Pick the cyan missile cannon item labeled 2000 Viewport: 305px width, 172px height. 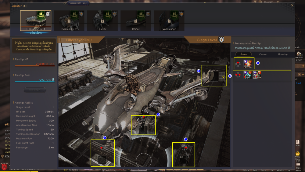pyautogui.click(x=247, y=75)
